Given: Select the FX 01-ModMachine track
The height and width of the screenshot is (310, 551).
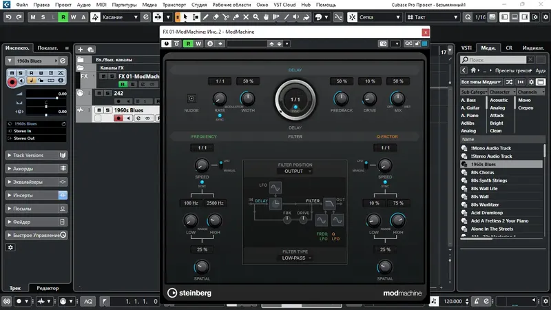Looking at the screenshot, I should tap(138, 76).
